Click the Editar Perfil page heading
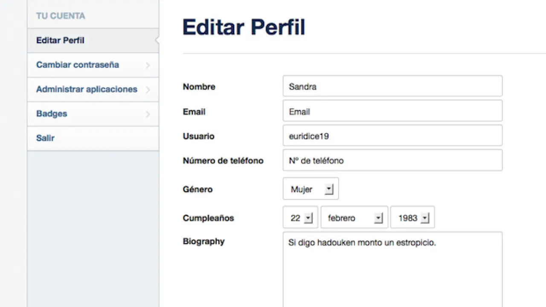The image size is (546, 307). [x=244, y=27]
